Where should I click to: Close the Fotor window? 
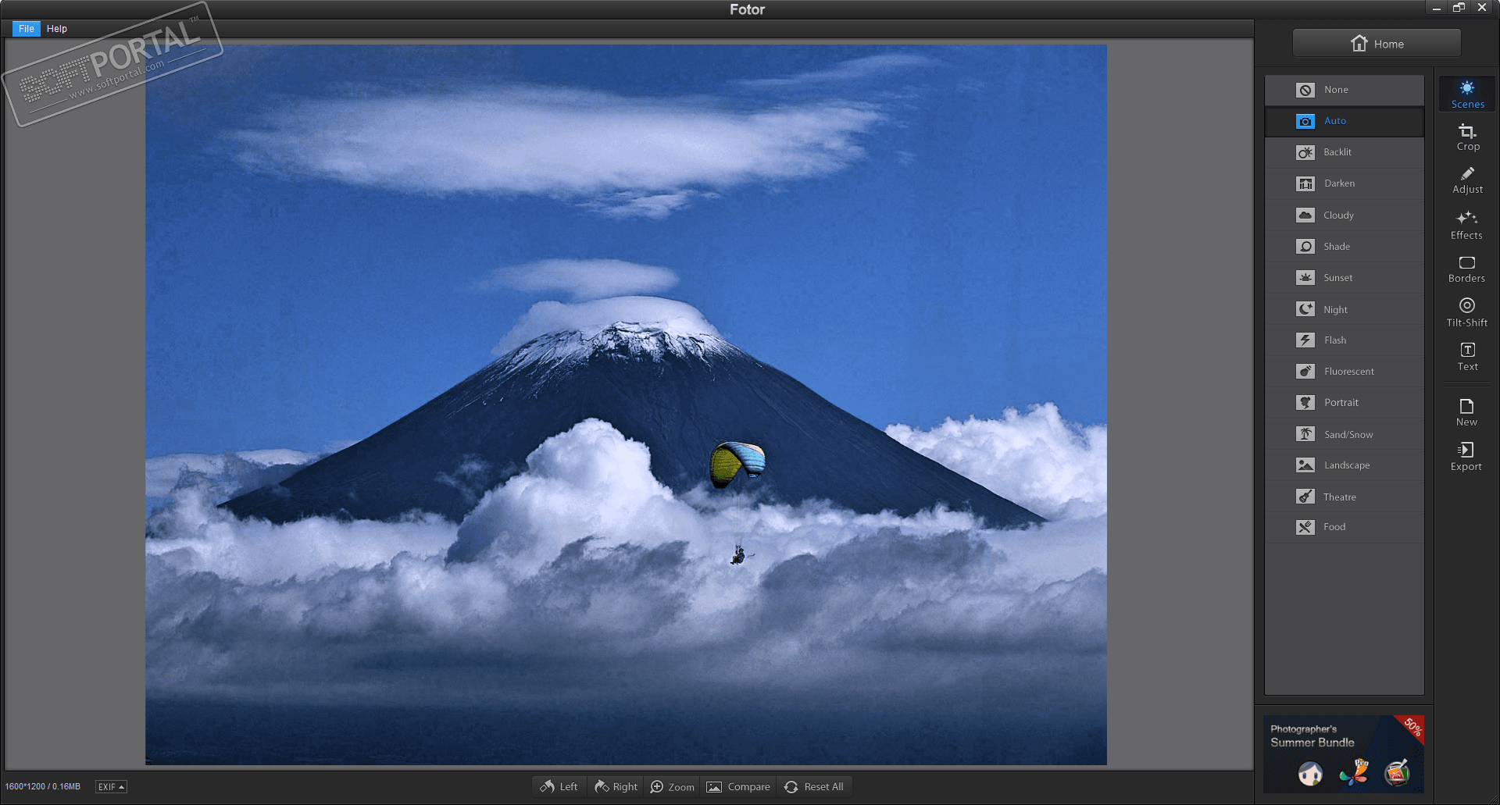[x=1482, y=8]
